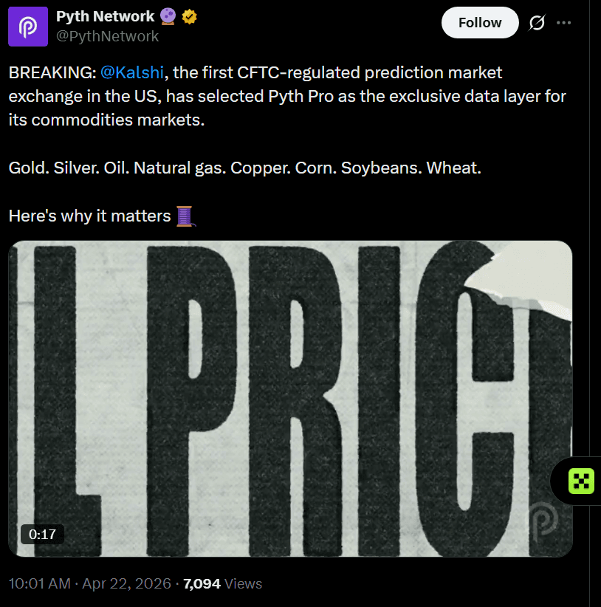
Task: Click the 0:17 video duration badge
Action: pos(42,534)
